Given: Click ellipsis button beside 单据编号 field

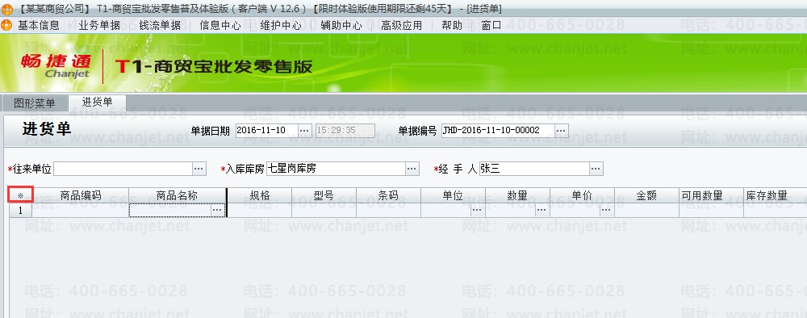Looking at the screenshot, I should 561,130.
